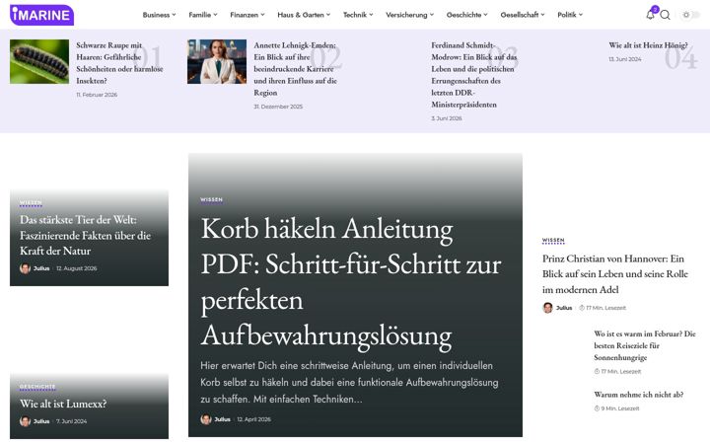Expand the Versicherung menu
Image resolution: width=710 pixels, height=444 pixels.
[410, 15]
